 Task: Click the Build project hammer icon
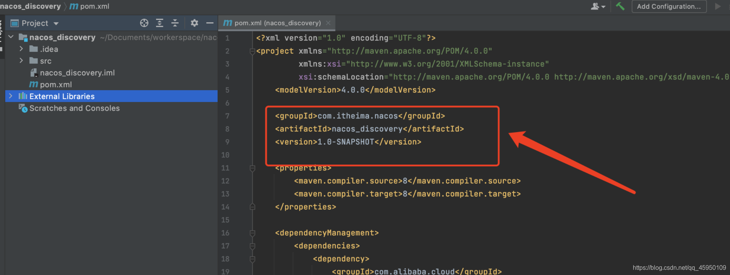pyautogui.click(x=620, y=6)
